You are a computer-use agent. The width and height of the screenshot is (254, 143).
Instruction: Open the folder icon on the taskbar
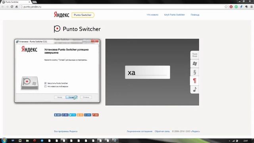point(27,141)
